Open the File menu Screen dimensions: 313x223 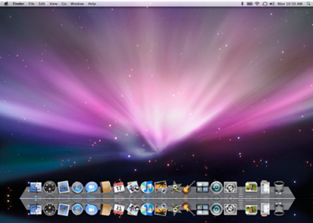tap(31, 3)
